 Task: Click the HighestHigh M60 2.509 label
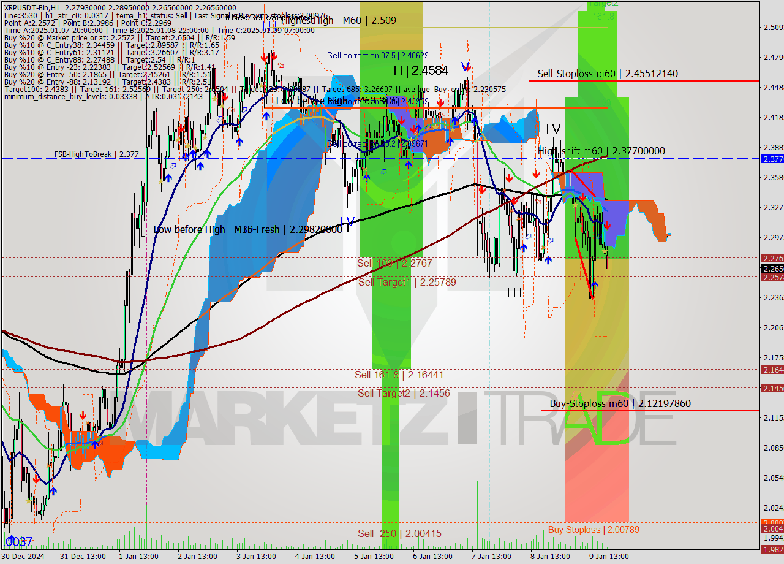tap(339, 20)
